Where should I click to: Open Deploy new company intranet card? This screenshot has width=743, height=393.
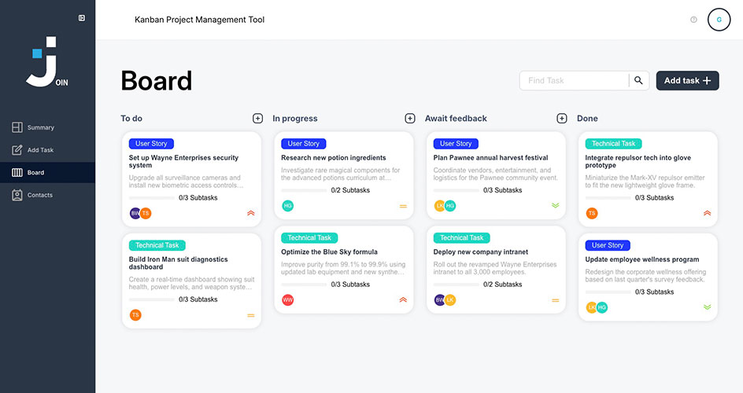(x=496, y=270)
